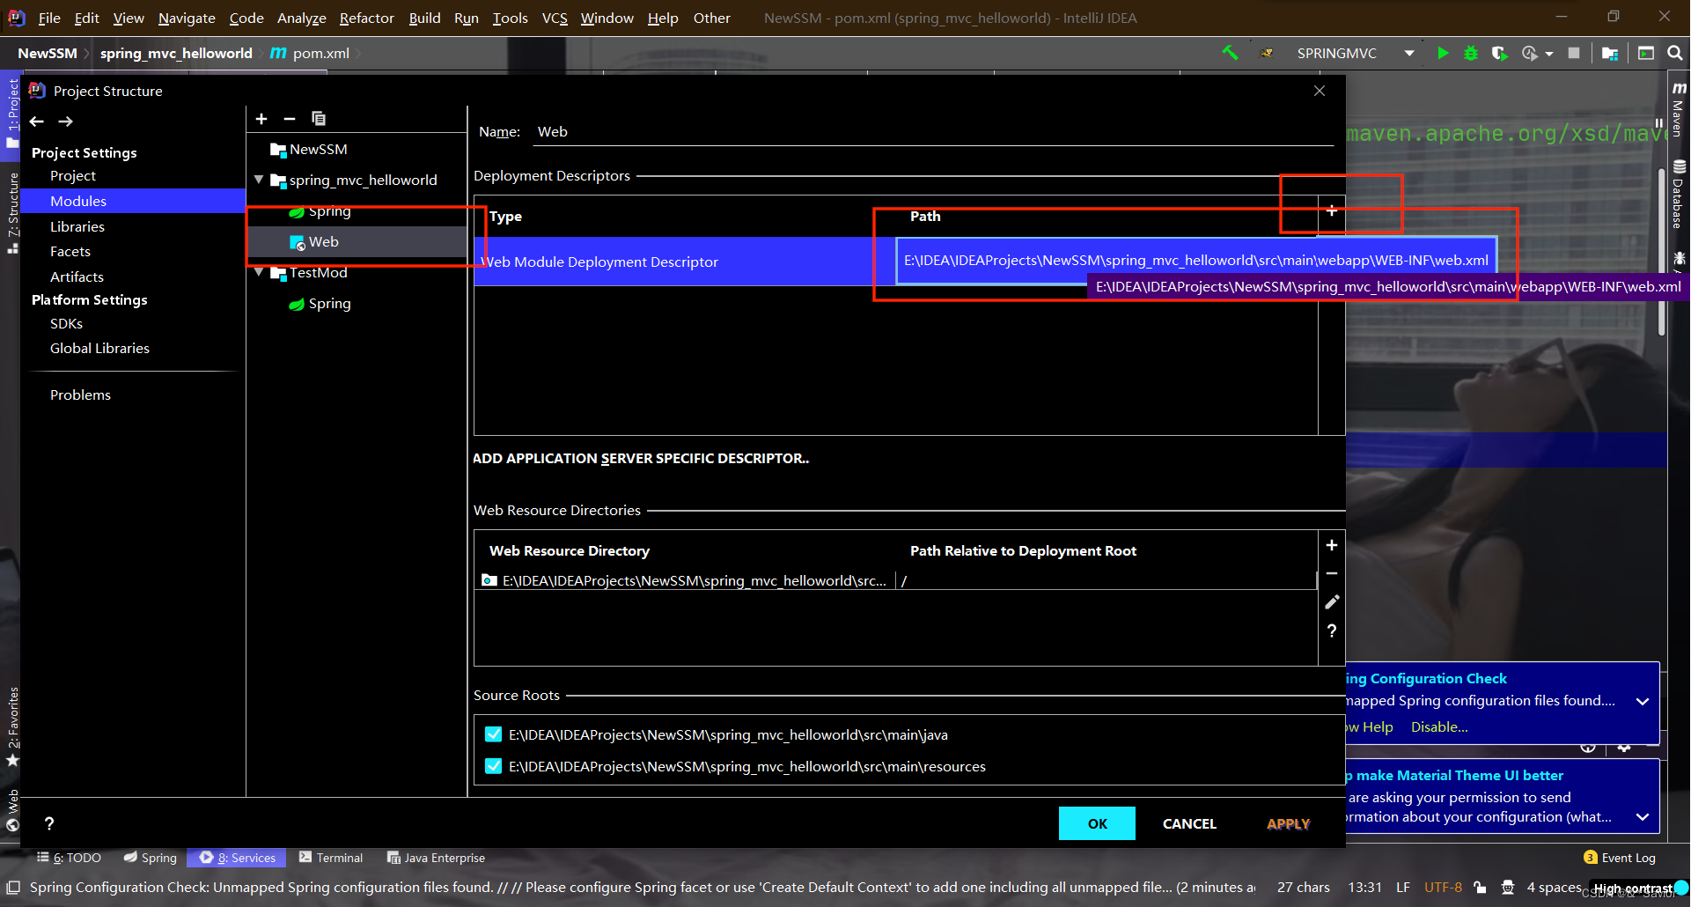Expand the Spring Configuration Check notification chevron
1691x907 pixels.
[x=1643, y=702]
